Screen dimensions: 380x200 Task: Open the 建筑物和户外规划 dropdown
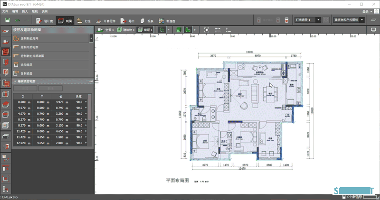coord(349,20)
